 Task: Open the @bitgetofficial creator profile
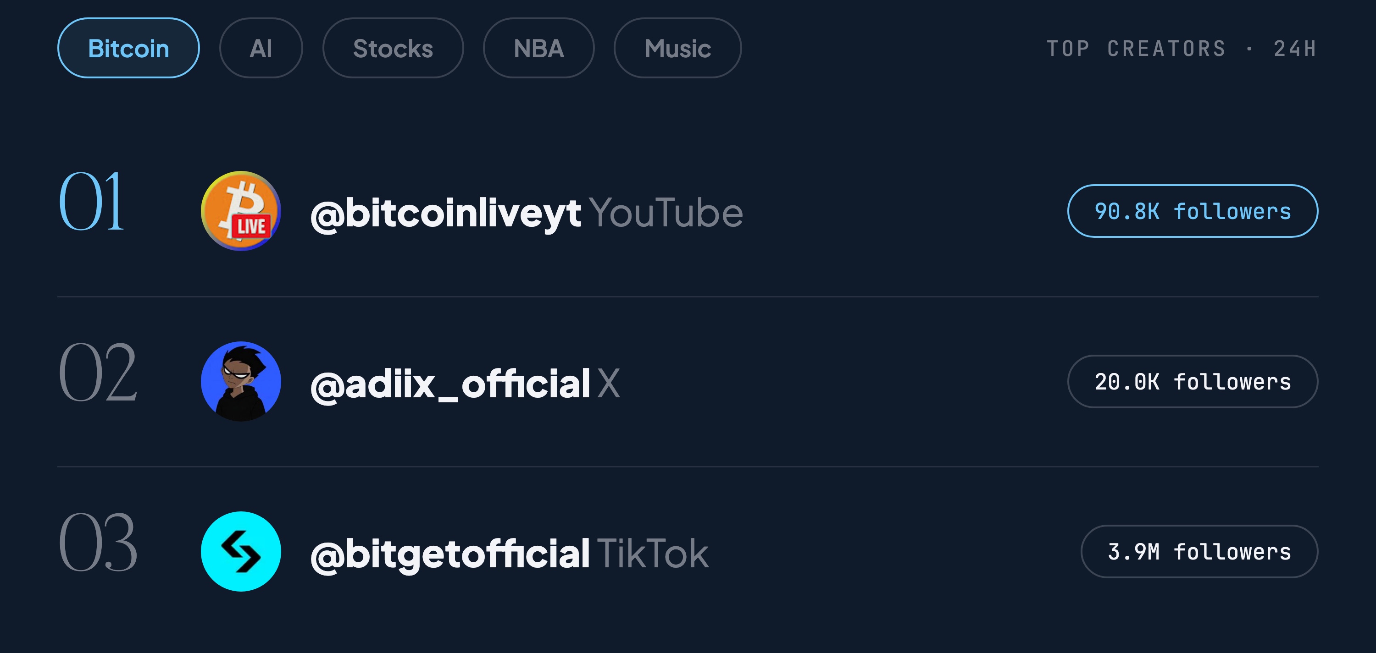(450, 554)
